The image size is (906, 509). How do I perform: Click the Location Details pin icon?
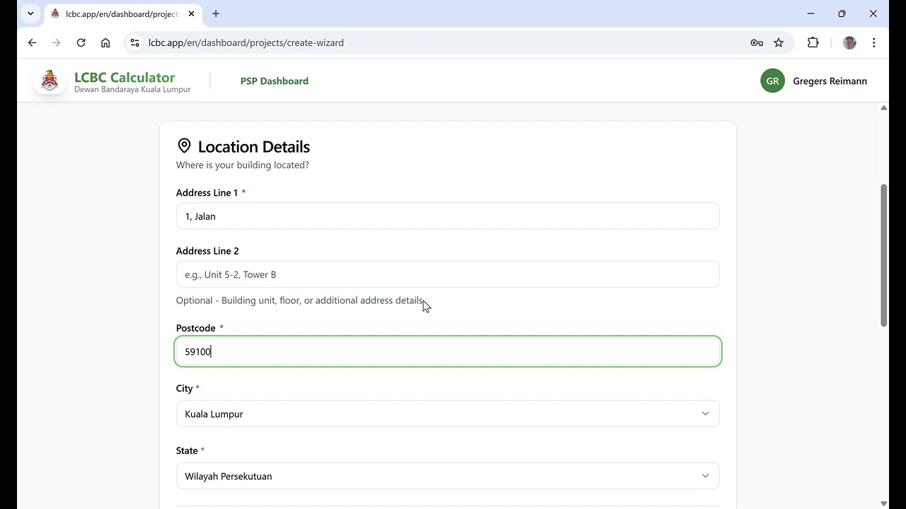pos(184,146)
